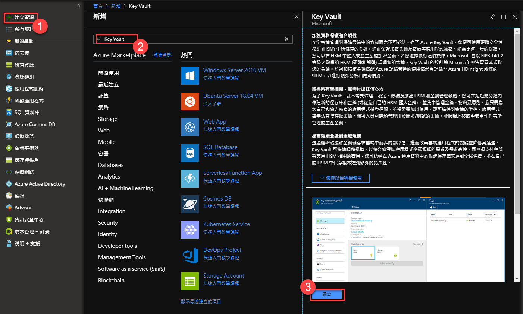Select the AI + Machine Learning category
Viewport: 523px width, 314px height.
(126, 188)
